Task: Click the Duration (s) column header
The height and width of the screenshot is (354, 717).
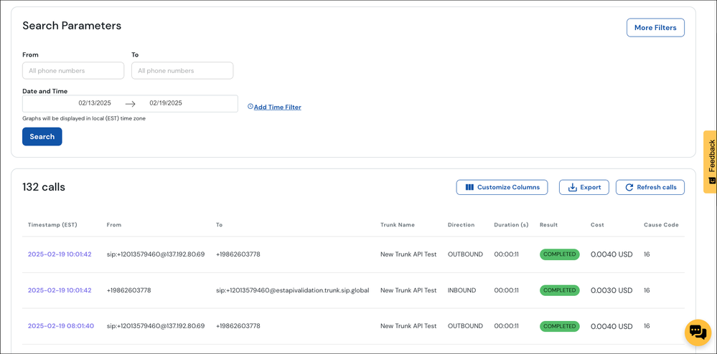Action: pos(511,225)
